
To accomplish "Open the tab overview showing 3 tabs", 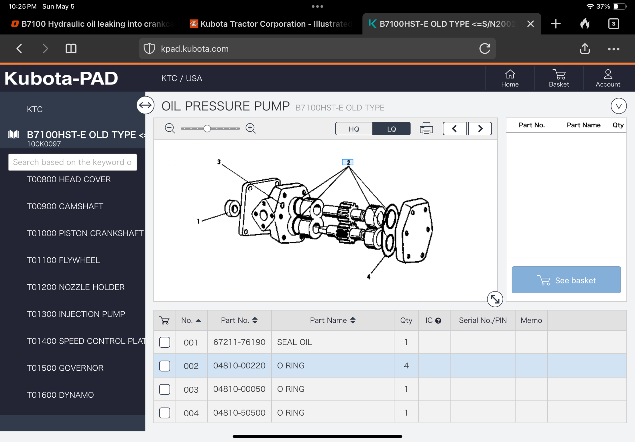I will [x=614, y=24].
